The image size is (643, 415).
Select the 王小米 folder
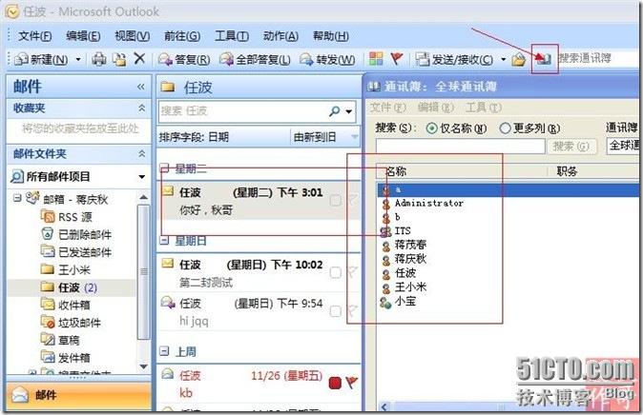pyautogui.click(x=66, y=269)
